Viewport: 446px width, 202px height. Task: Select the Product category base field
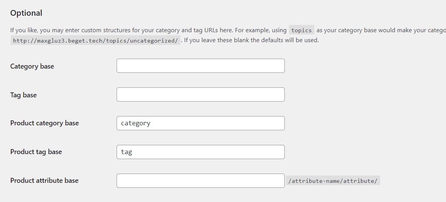coord(200,123)
